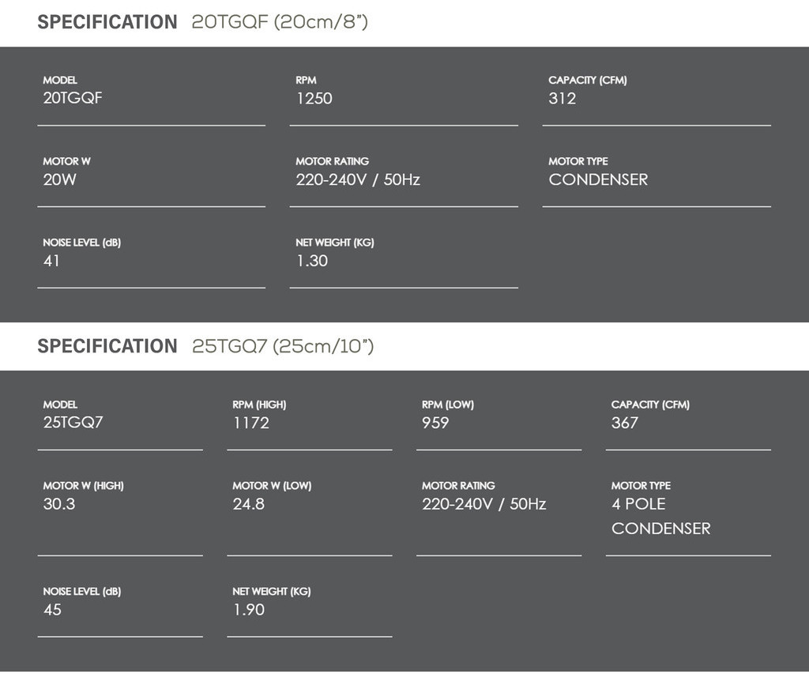Click the capacity value 367
809x674 pixels.
click(x=624, y=423)
